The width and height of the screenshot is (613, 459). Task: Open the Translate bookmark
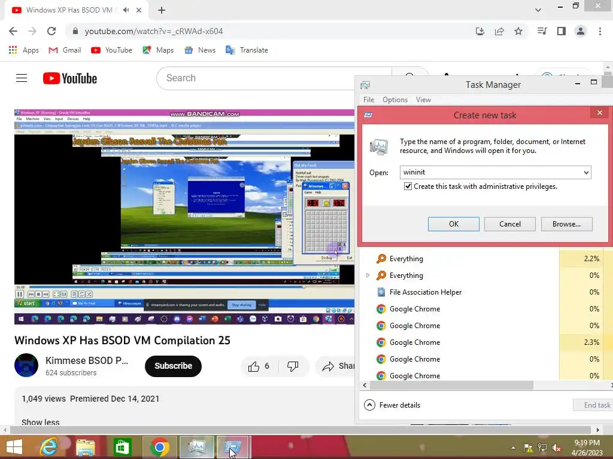click(x=247, y=50)
